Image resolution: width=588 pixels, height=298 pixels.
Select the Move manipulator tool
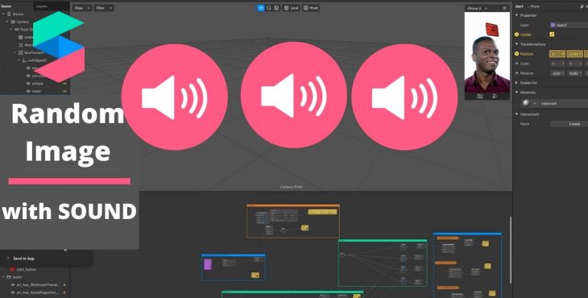point(261,8)
